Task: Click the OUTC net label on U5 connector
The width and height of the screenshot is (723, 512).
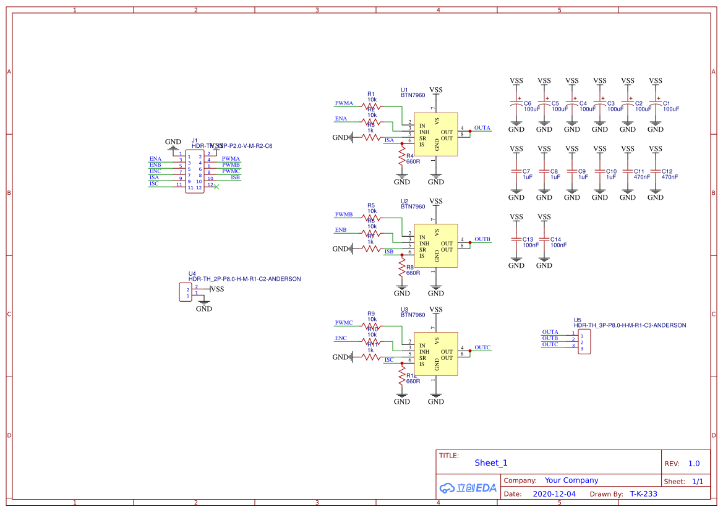Action: pos(550,344)
